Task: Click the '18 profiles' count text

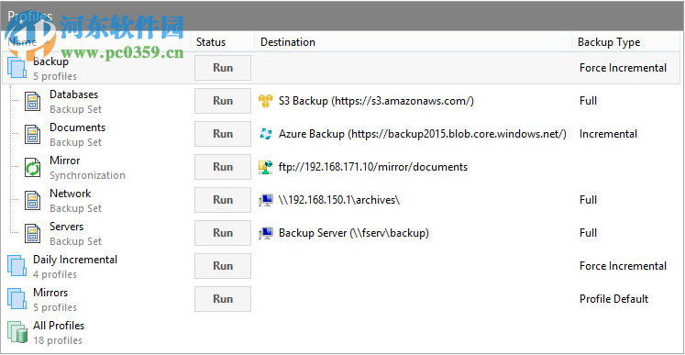Action: (x=58, y=340)
